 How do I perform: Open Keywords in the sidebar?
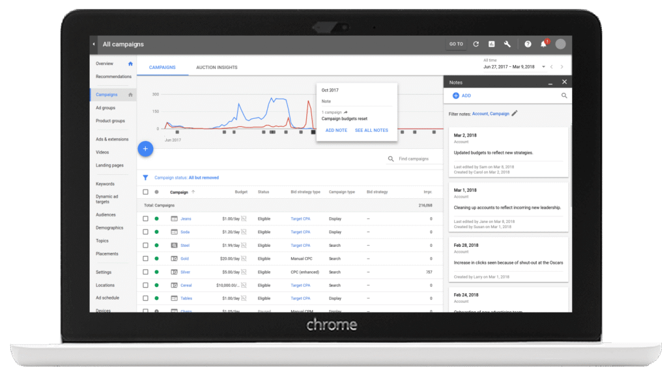point(105,184)
